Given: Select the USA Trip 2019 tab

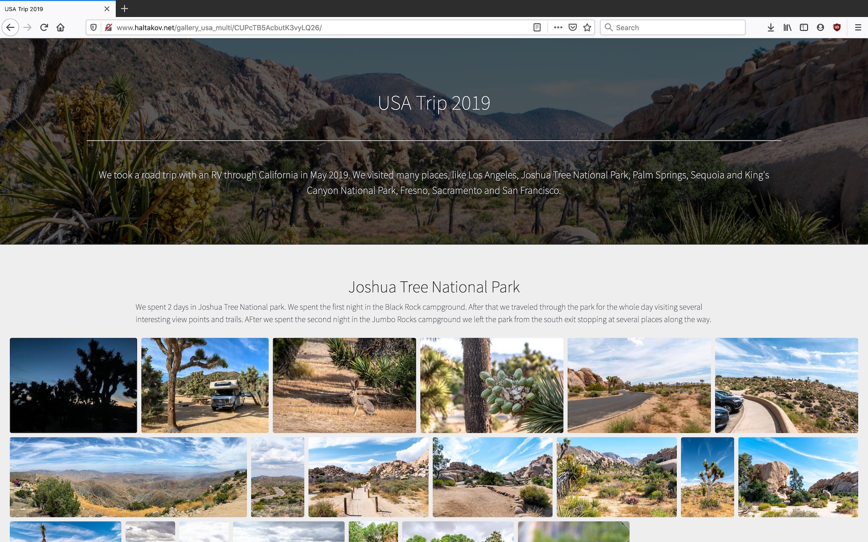Looking at the screenshot, I should pyautogui.click(x=50, y=9).
